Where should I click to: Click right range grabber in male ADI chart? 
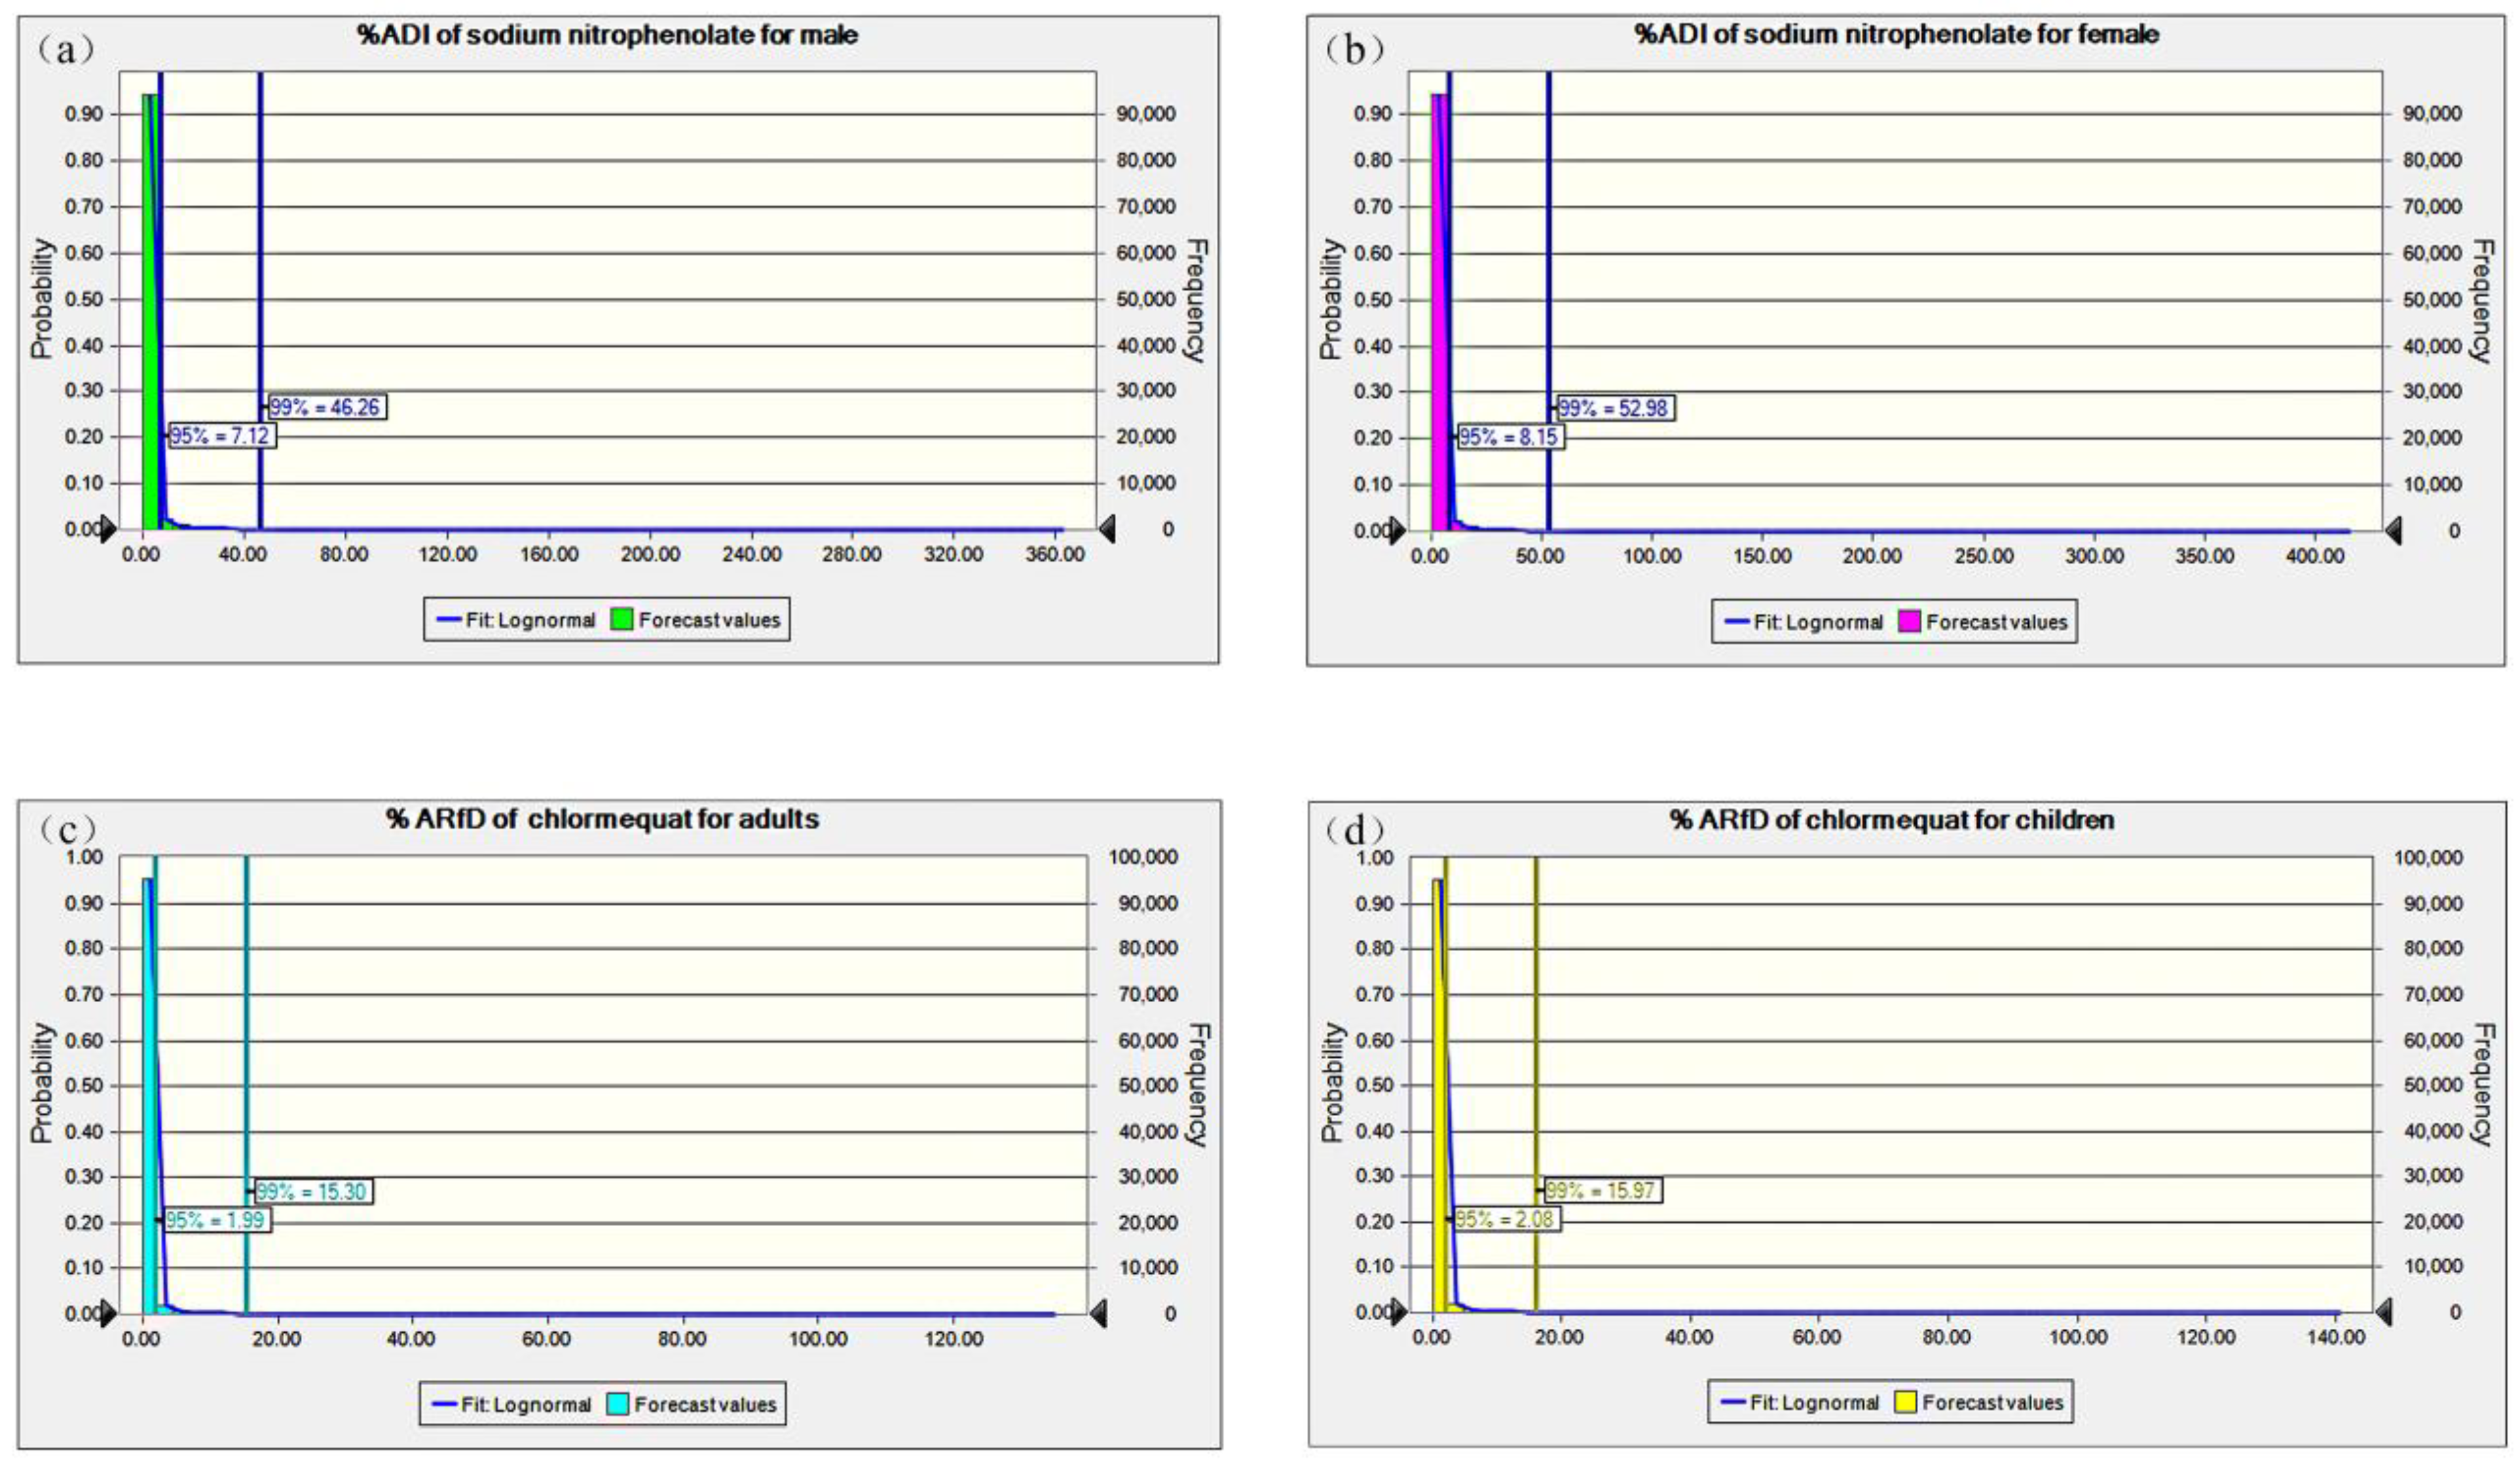pos(1106,530)
